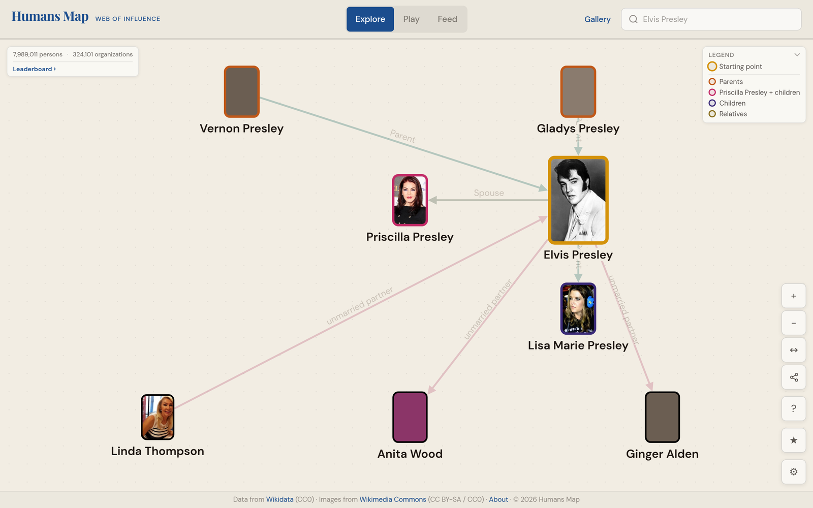Click the Elvis Presley name label
The width and height of the screenshot is (813, 508).
tap(578, 255)
